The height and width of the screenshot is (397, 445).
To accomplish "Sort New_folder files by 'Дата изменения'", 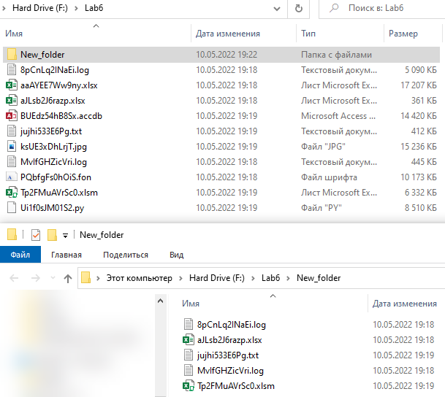I will pos(404,304).
